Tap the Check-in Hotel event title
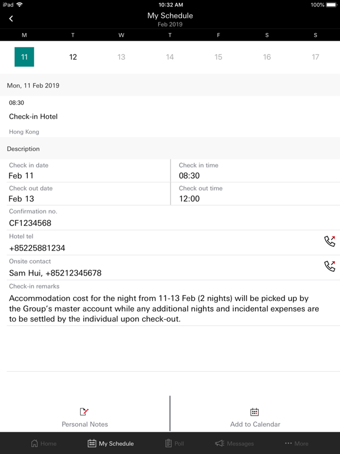Viewport: 340px width, 454px height. (x=33, y=116)
